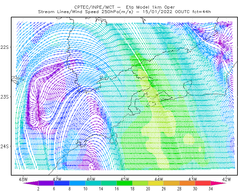Click the colorbar value label 14

101,189
